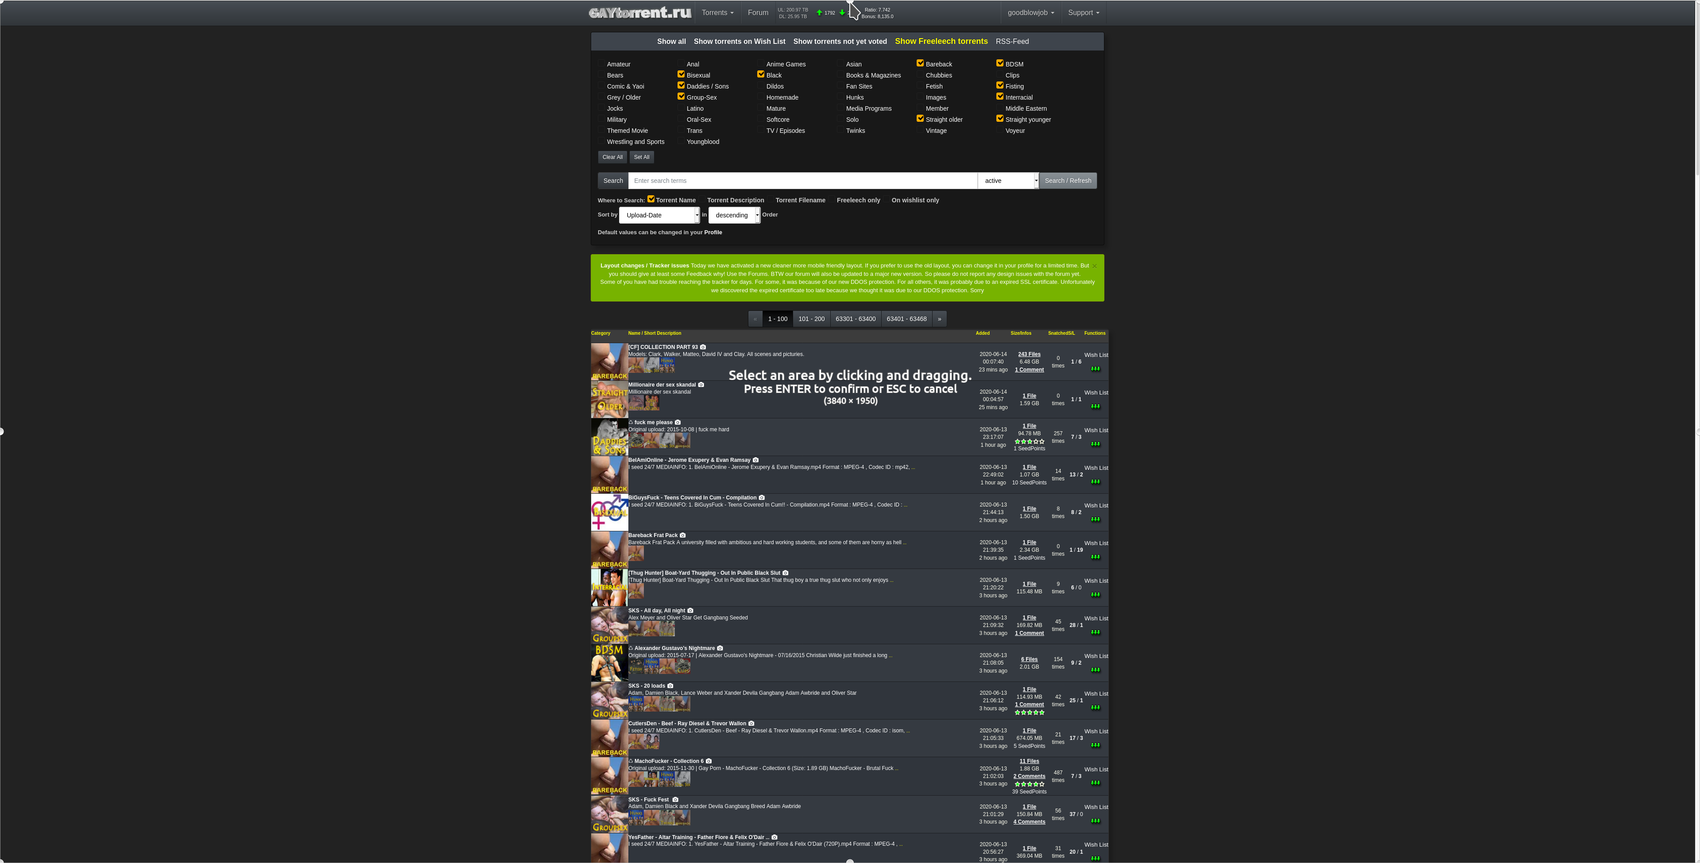
Task: Click the Show Freeleech torrents link
Action: click(941, 41)
